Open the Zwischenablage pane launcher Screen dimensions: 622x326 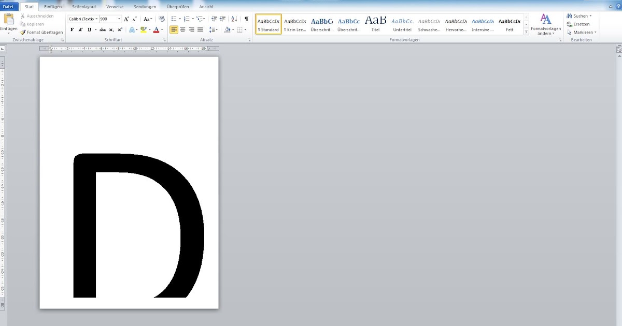tap(63, 40)
